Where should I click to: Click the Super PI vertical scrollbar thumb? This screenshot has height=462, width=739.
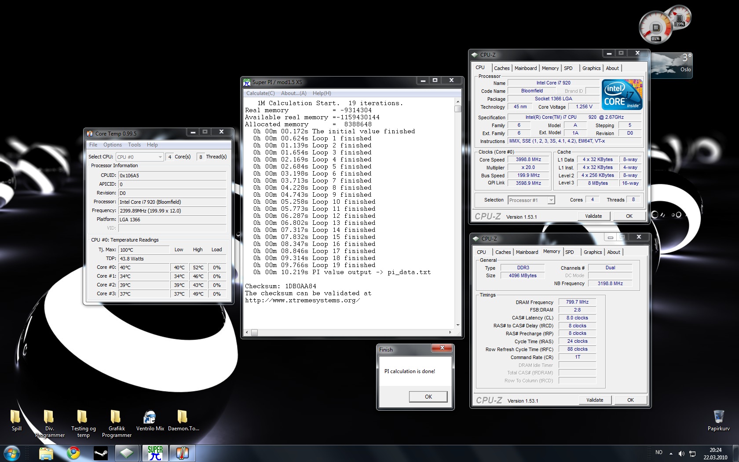pos(457,109)
